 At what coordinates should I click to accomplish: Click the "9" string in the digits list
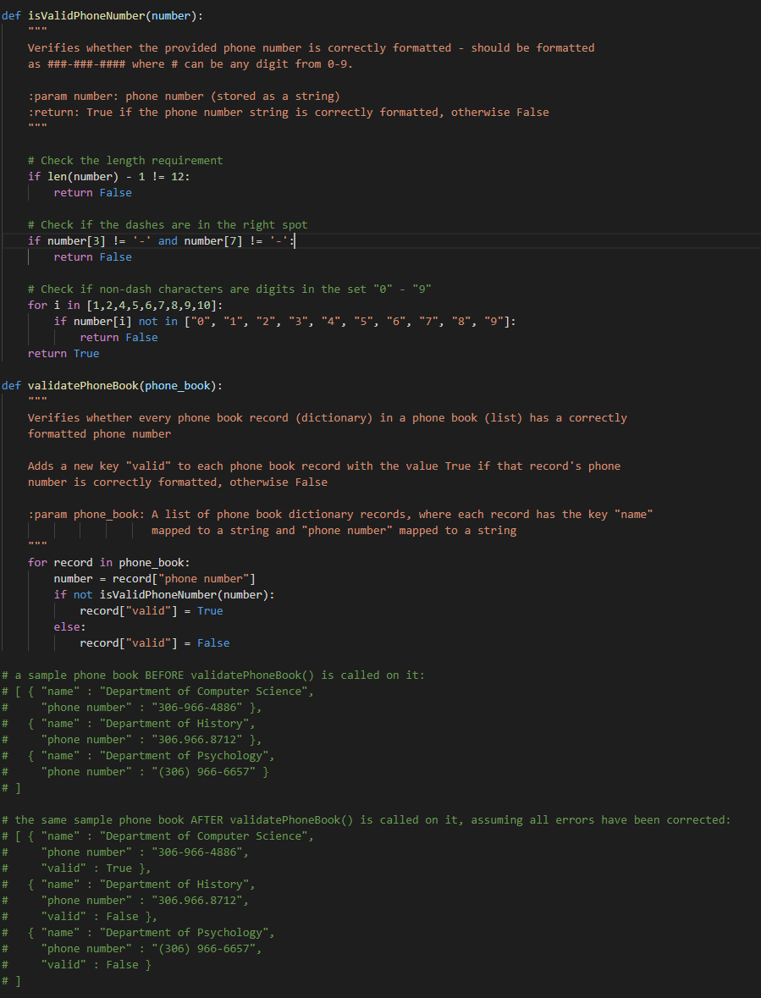click(494, 321)
